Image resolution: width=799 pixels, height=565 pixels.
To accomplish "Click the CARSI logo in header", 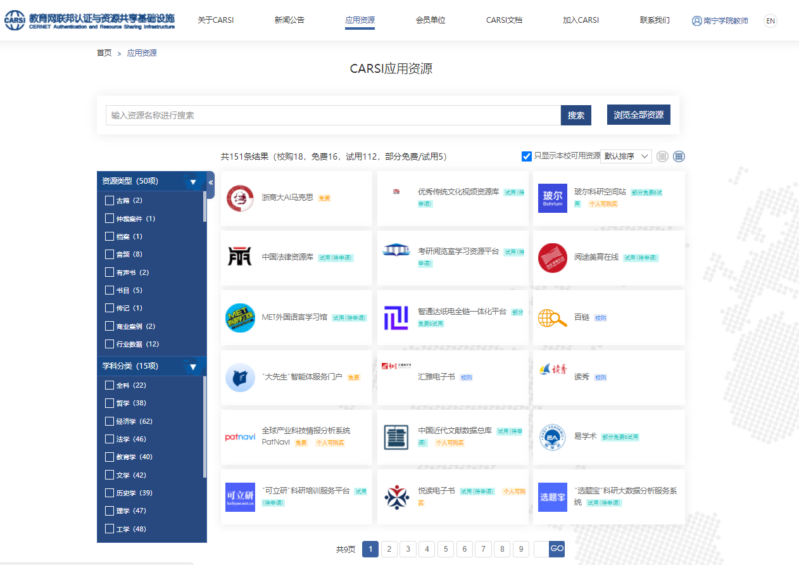I will (89, 21).
